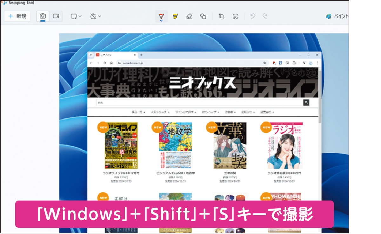Click the search magnifier icon on the webpage
Screen dimensions: 381x234
pyautogui.click(x=306, y=102)
